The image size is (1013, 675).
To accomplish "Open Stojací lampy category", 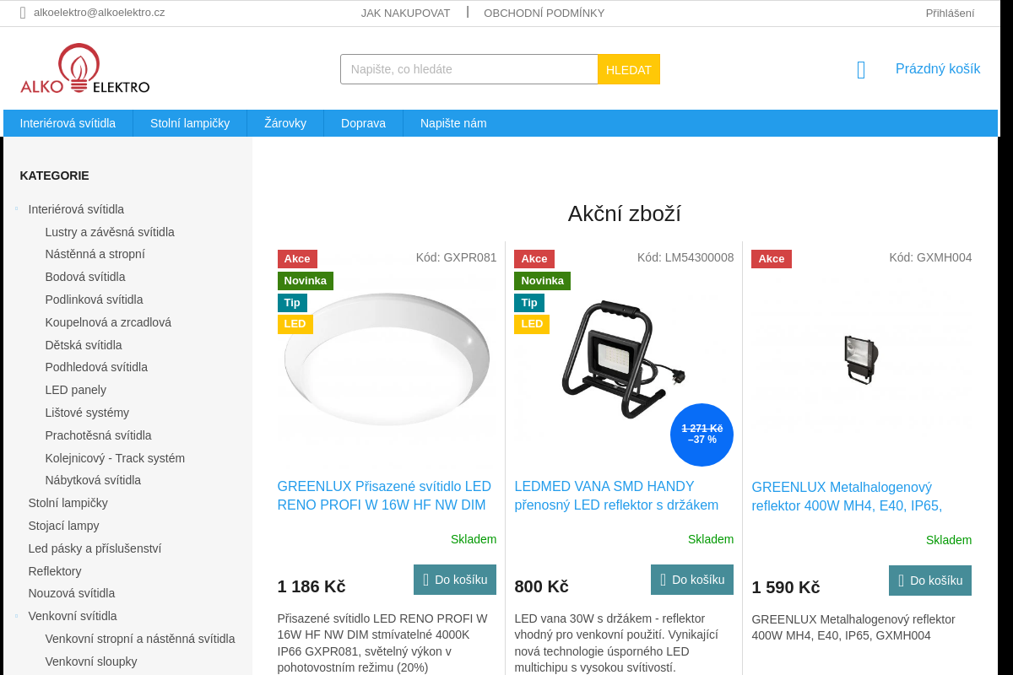I will click(x=63, y=526).
